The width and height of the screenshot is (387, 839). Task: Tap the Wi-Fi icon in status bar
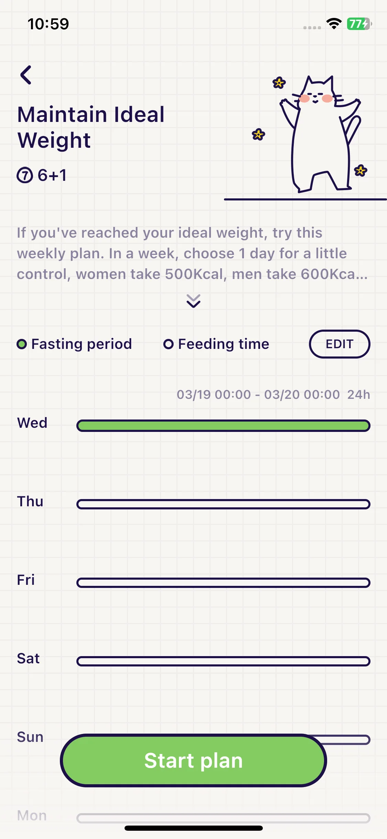(334, 24)
